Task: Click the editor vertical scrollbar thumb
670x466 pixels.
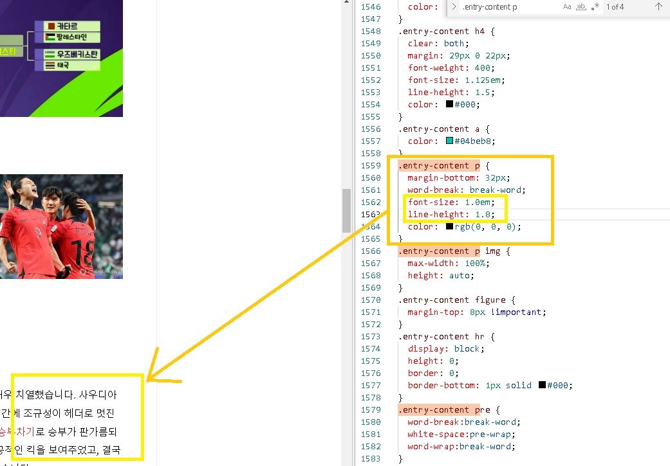Action: [x=346, y=210]
